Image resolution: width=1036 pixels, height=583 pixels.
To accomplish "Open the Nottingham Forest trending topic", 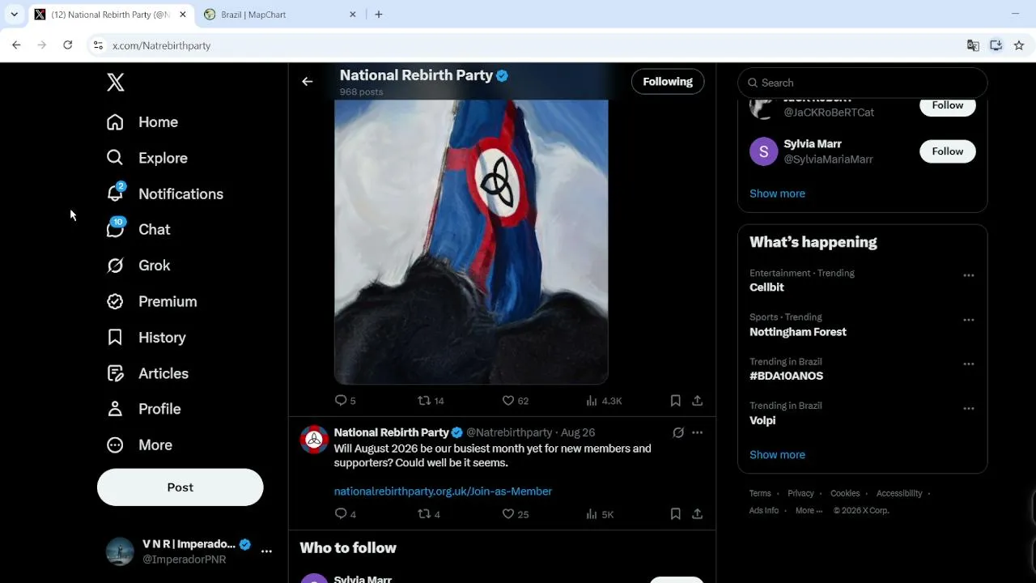I will [x=798, y=332].
